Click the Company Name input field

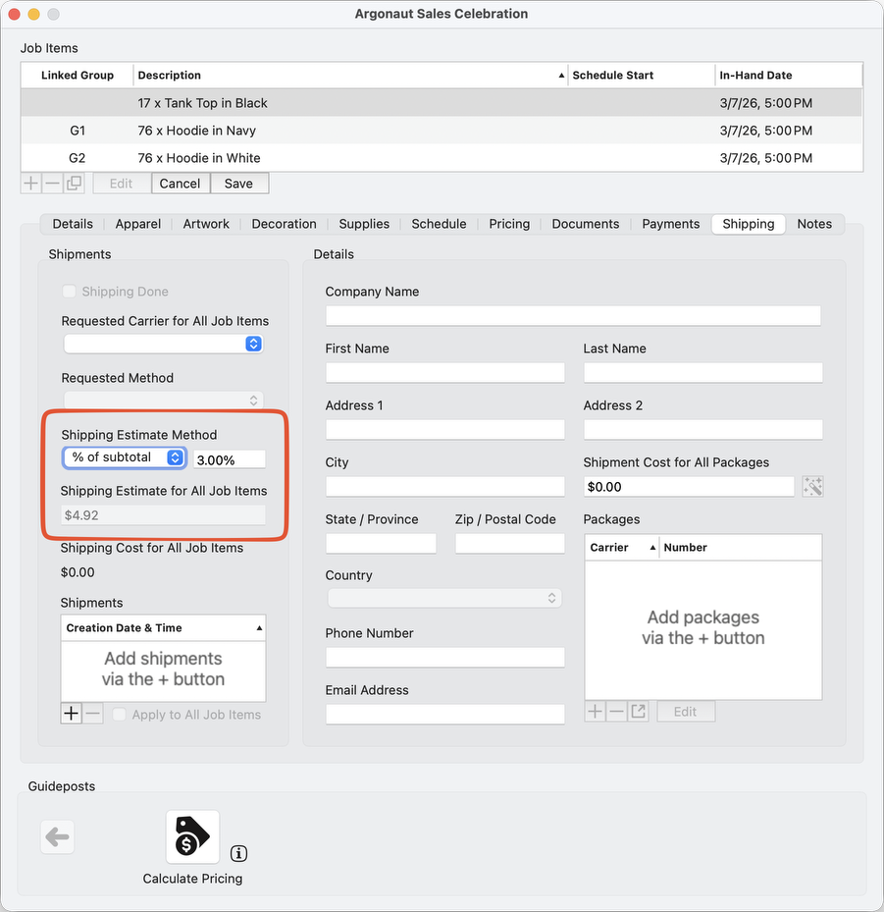573,315
